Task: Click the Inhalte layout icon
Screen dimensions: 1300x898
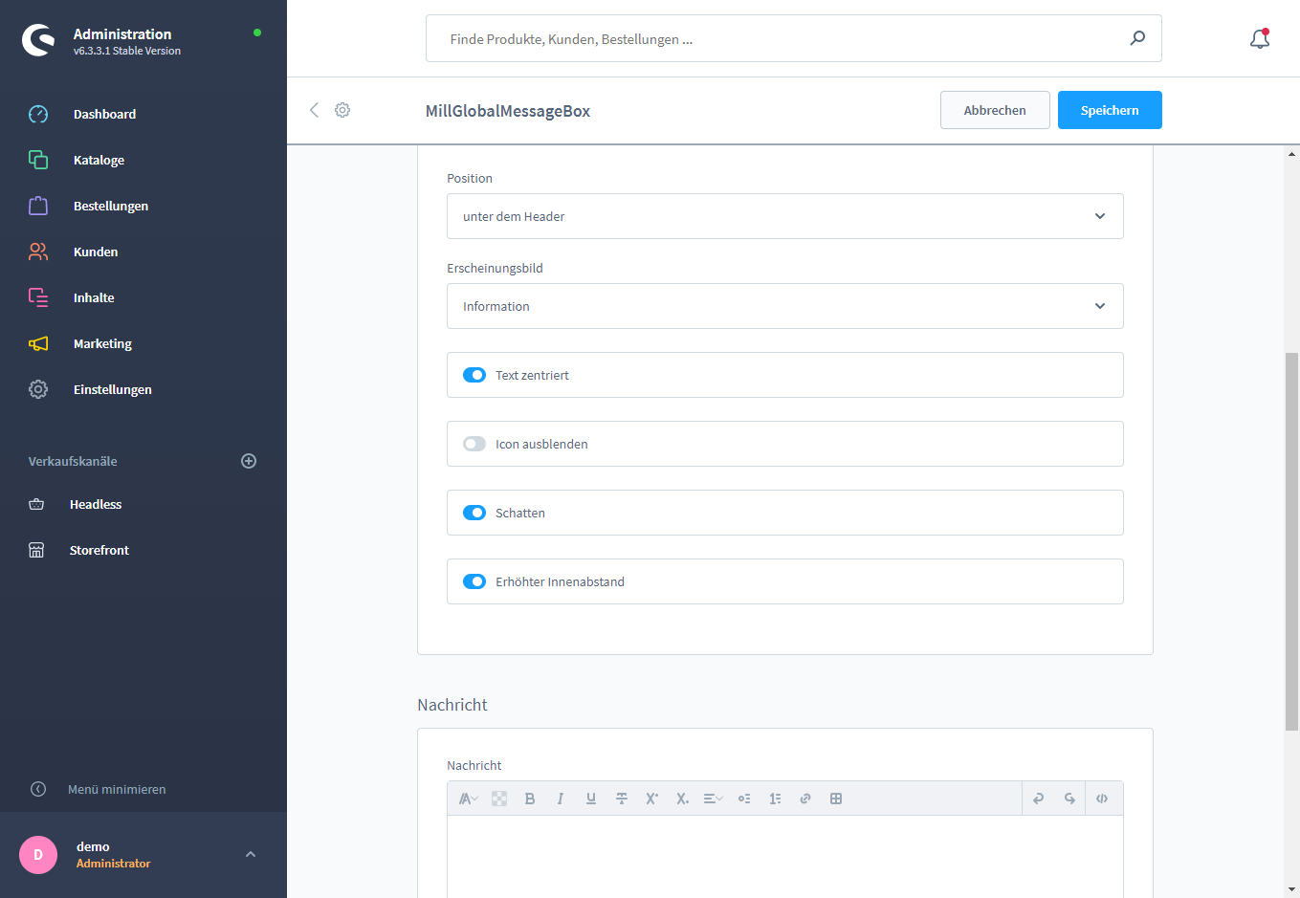Action: point(38,297)
